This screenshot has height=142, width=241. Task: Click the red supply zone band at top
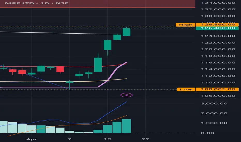(x=97, y=4)
